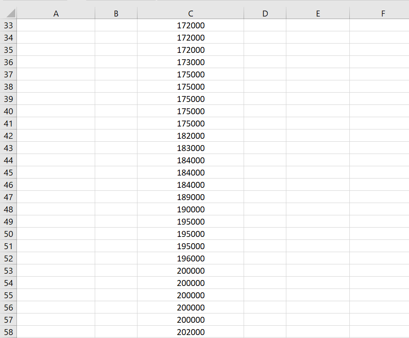The image size is (409, 338).
Task: Select column header D
Action: tap(265, 13)
